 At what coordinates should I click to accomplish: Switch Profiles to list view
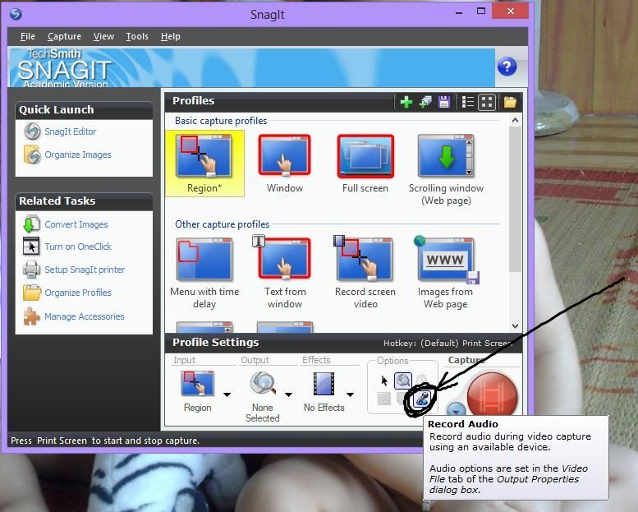click(x=468, y=102)
